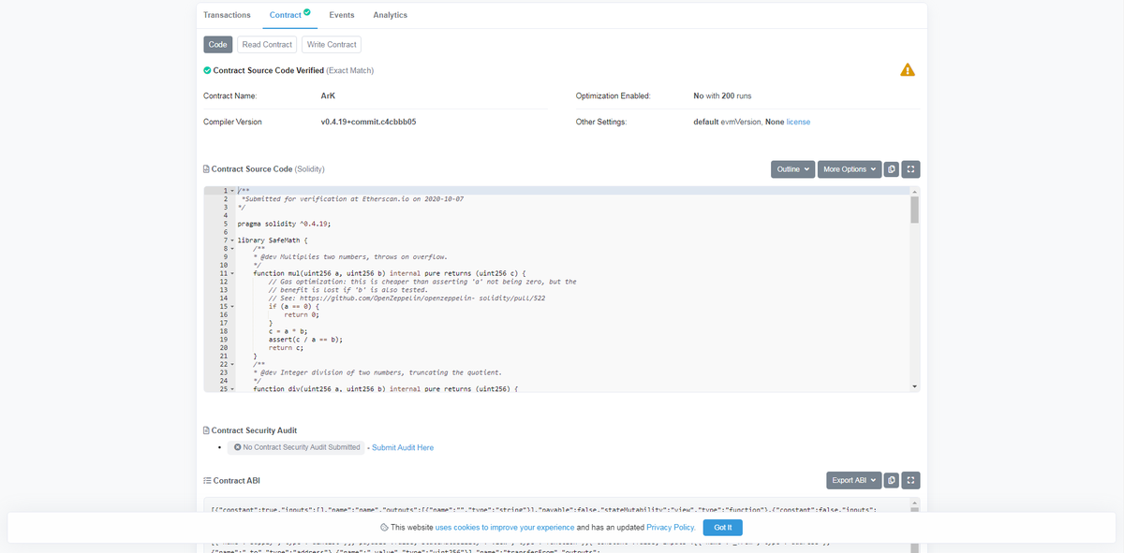Open the Submit Audit Here link

coord(403,448)
